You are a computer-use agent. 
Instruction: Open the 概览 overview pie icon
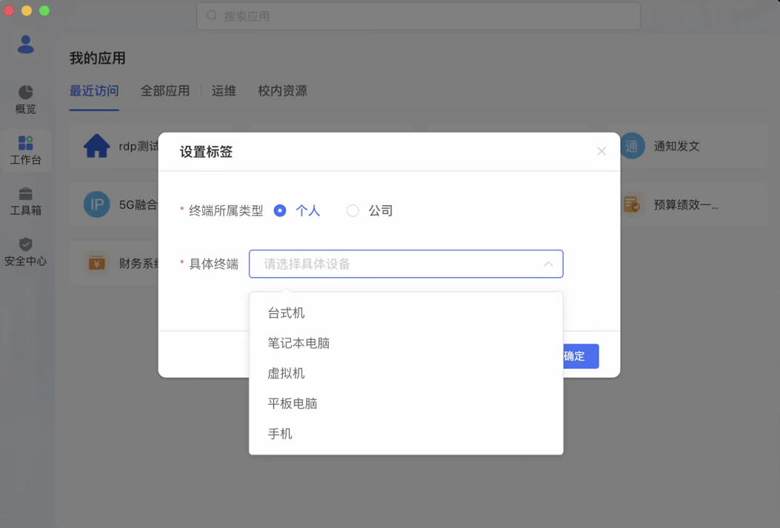(x=25, y=92)
